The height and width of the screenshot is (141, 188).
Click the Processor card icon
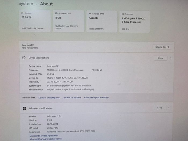(x=123, y=14)
